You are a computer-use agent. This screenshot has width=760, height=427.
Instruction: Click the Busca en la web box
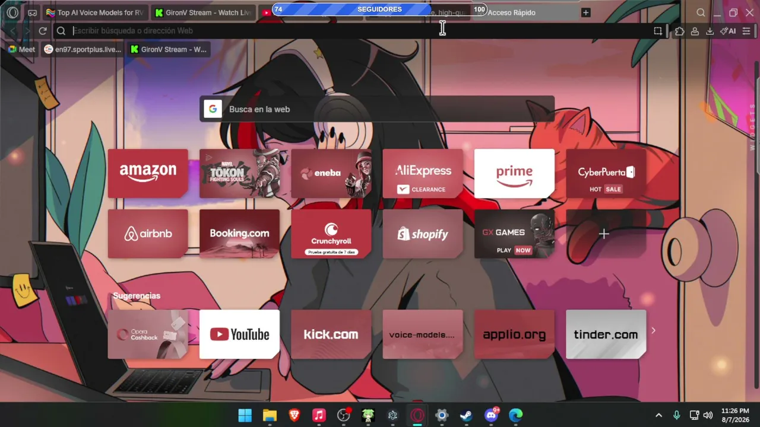click(x=377, y=109)
